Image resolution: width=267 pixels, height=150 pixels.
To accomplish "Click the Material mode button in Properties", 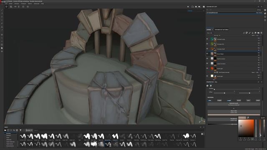I will (234, 104).
